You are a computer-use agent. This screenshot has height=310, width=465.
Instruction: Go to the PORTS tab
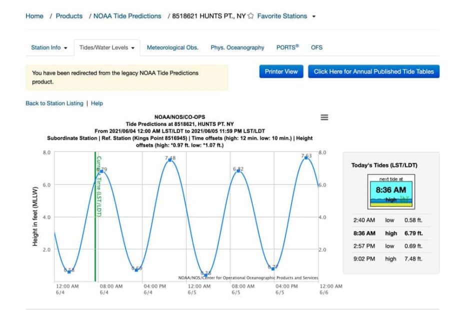pos(287,47)
